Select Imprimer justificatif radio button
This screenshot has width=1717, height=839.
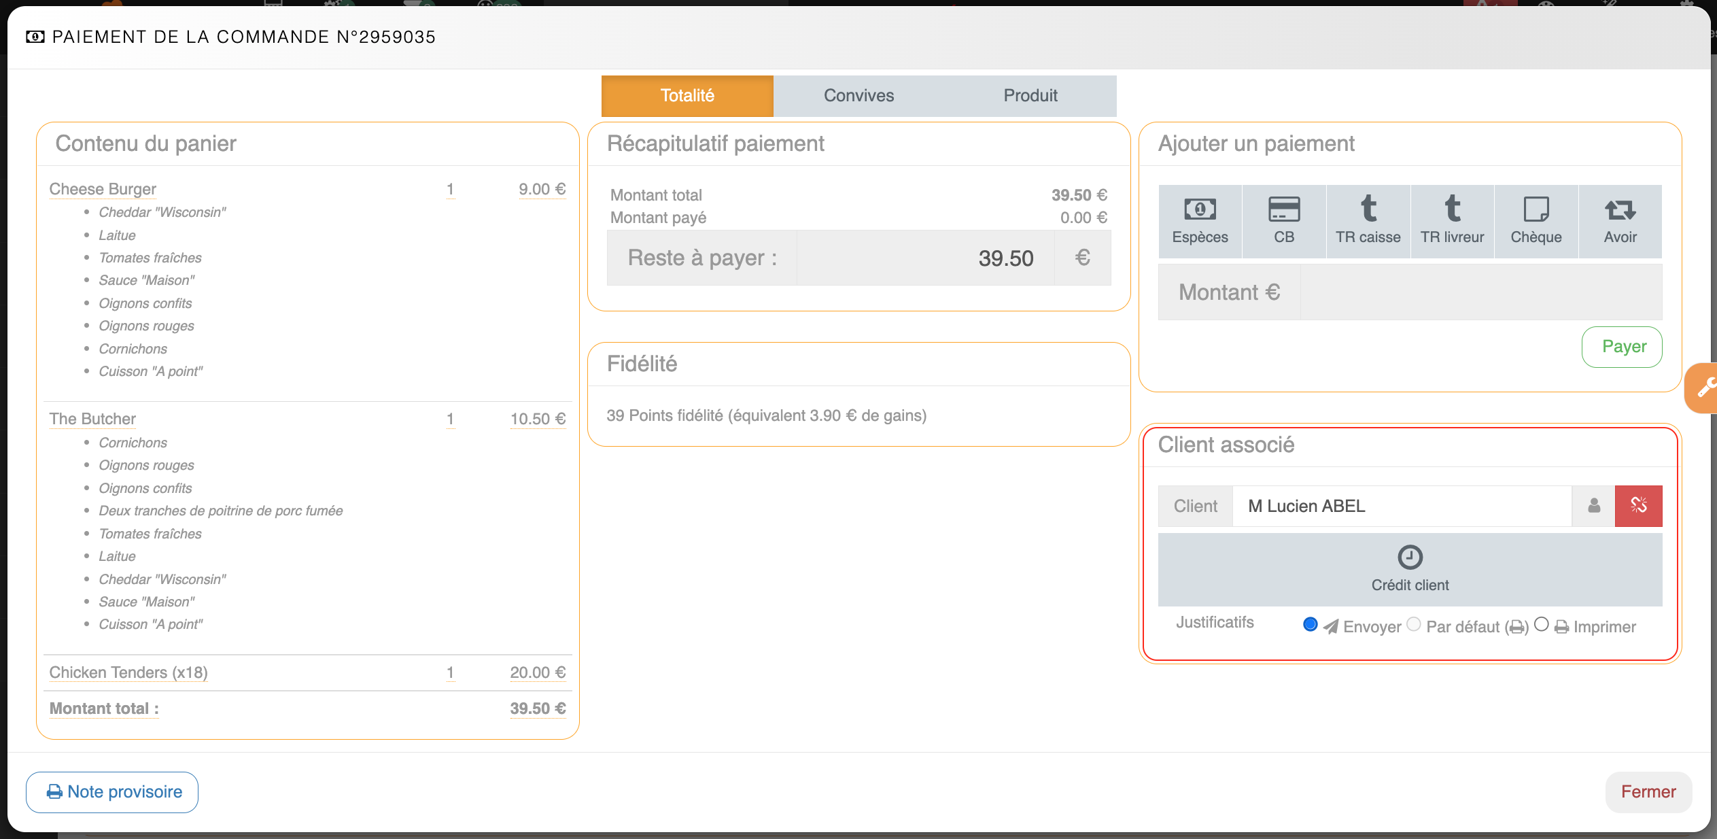point(1542,624)
